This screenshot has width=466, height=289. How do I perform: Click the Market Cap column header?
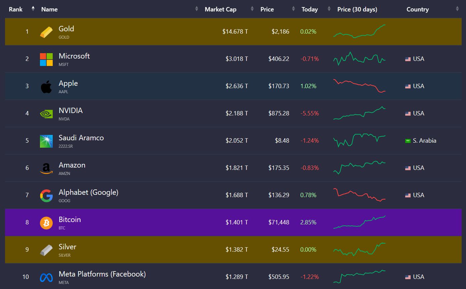221,9
